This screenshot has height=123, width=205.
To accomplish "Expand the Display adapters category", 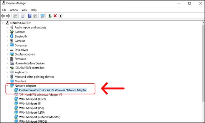I will (7, 54).
